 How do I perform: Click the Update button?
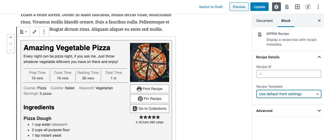coord(260,7)
